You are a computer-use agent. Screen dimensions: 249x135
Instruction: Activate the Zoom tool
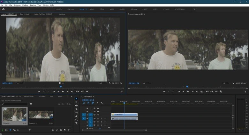pos(76,120)
